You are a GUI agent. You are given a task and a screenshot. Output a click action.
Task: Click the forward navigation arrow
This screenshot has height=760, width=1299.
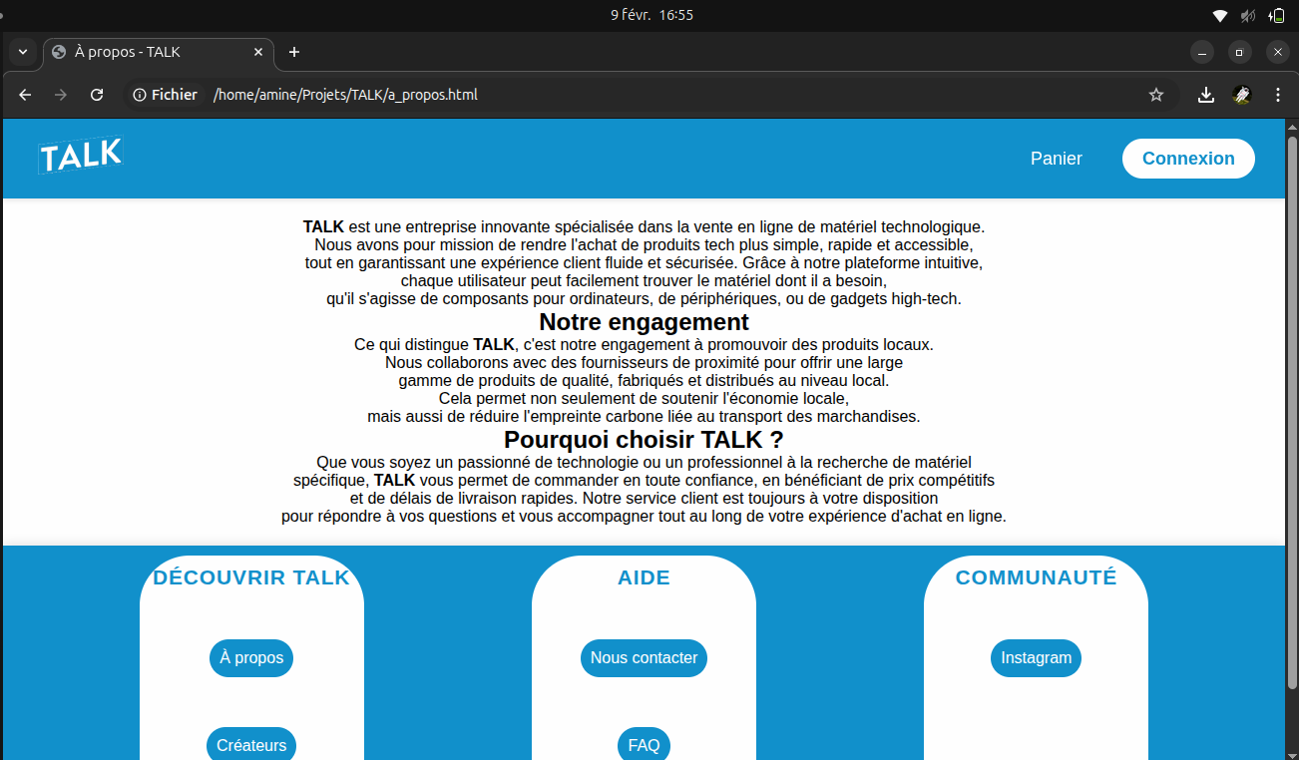click(60, 95)
